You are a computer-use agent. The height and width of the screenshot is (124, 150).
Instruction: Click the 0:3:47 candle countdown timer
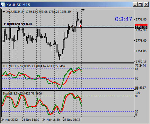coord(123,19)
